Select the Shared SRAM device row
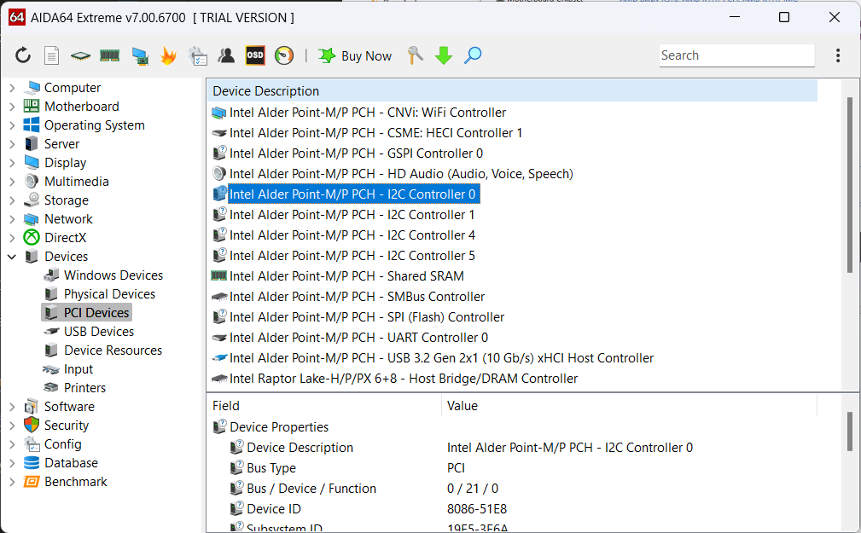 (346, 276)
